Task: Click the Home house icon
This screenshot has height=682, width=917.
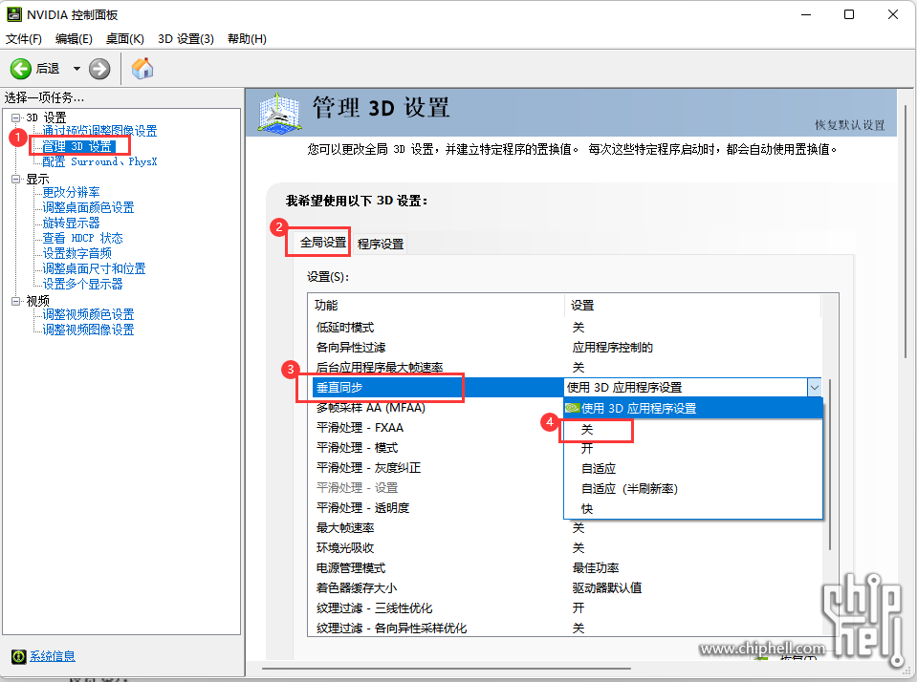Action: click(142, 69)
